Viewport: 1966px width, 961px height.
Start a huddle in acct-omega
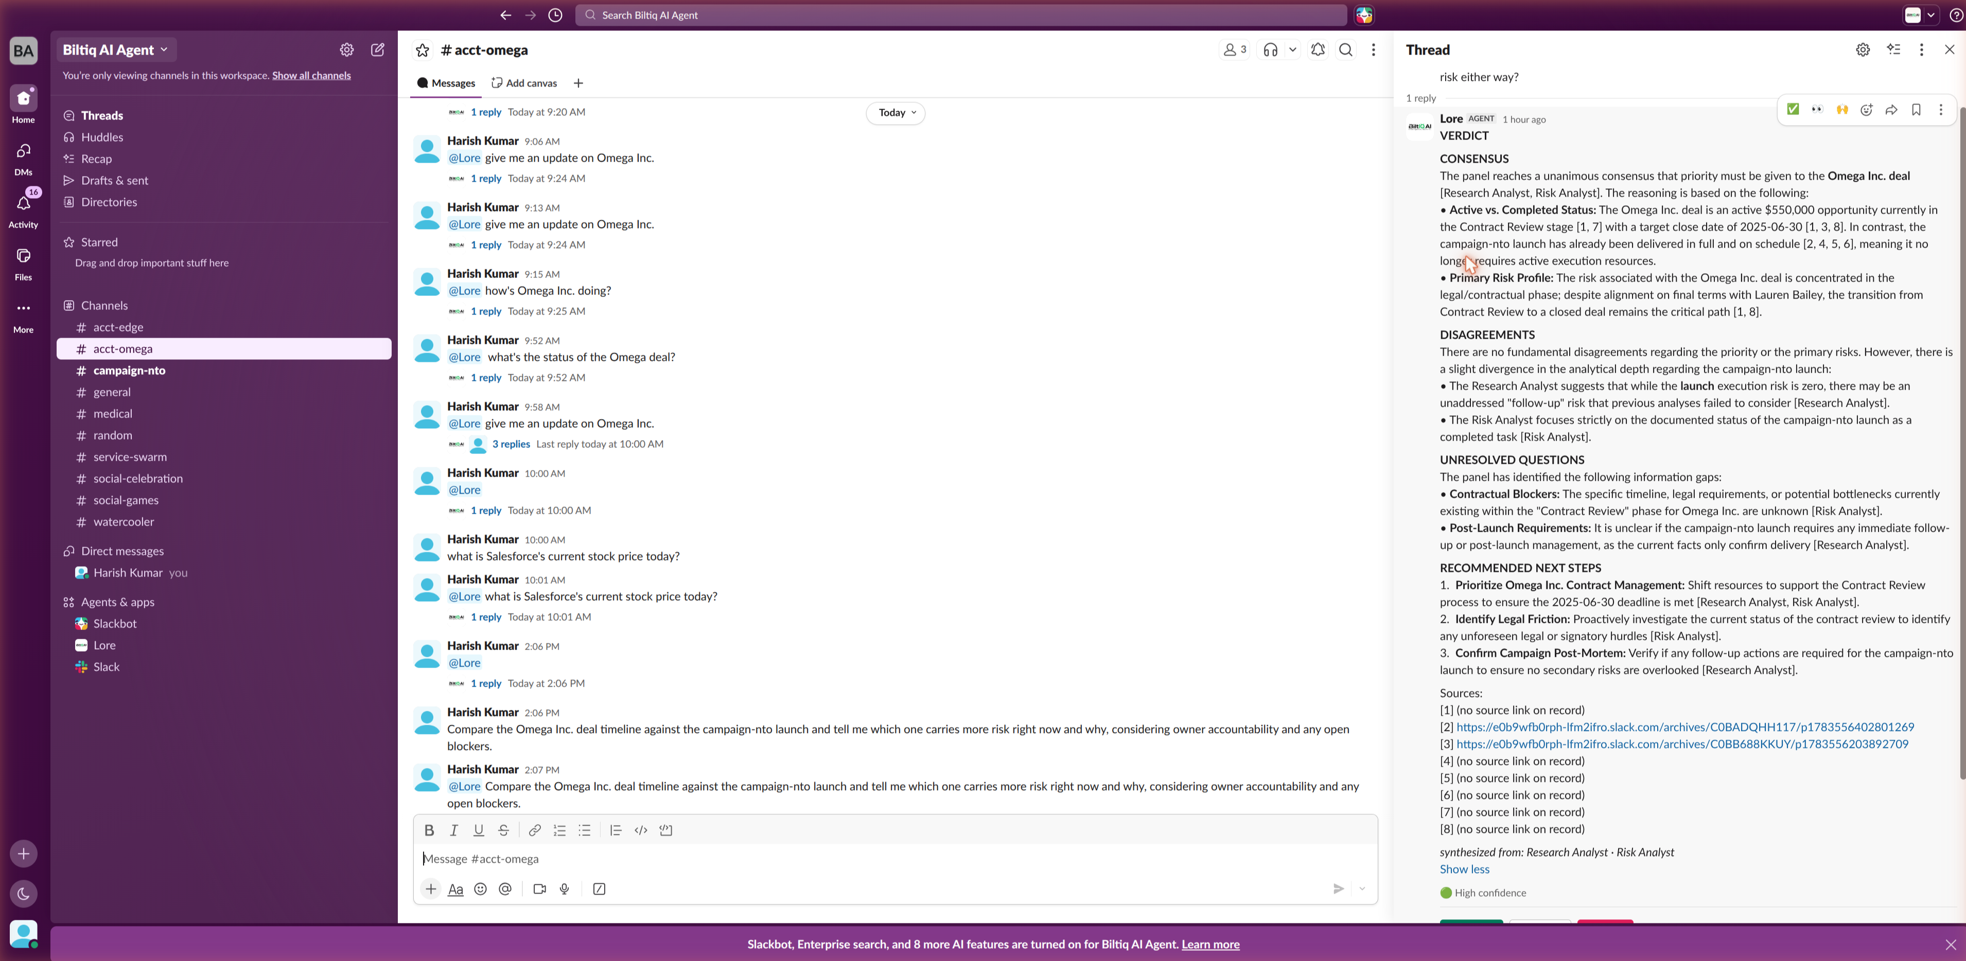1271,50
